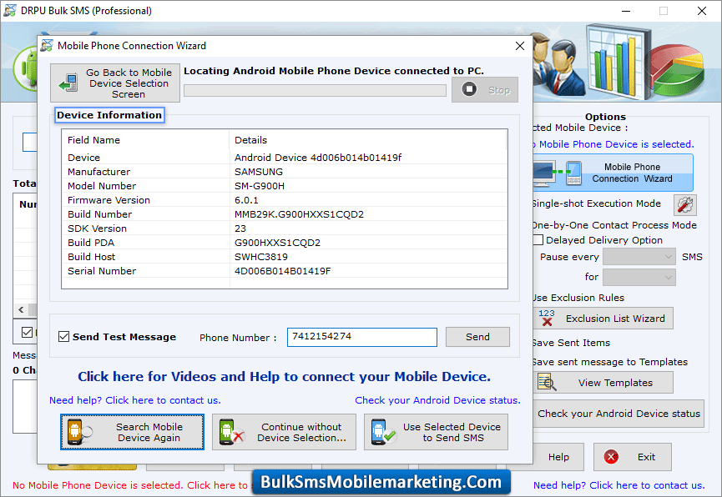Select the Device Information tab header

coord(109,115)
